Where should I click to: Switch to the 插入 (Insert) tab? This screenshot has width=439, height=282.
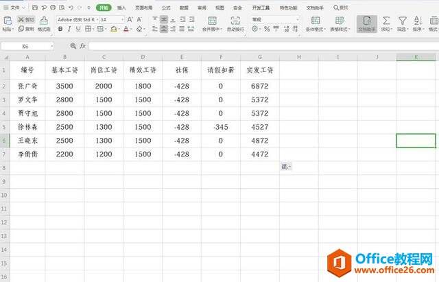click(121, 8)
